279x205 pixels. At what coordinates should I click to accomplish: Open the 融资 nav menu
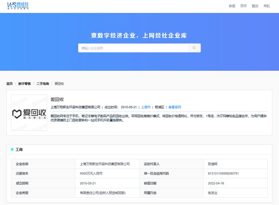[x=255, y=6]
